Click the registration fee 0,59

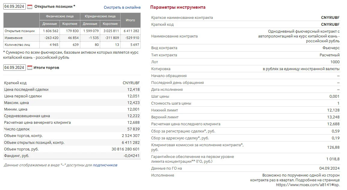pos(336,131)
